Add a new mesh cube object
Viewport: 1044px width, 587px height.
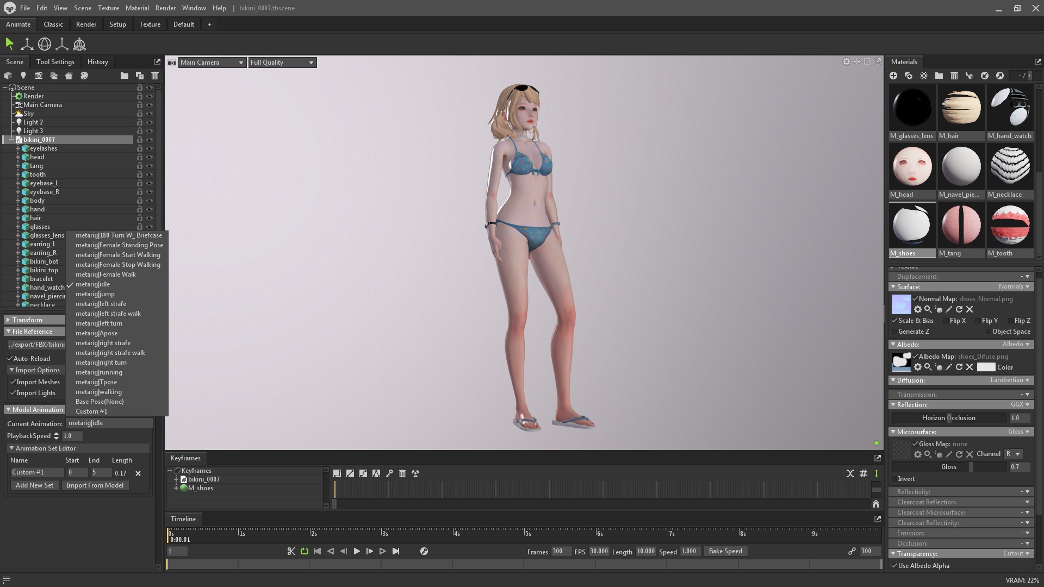click(8, 76)
